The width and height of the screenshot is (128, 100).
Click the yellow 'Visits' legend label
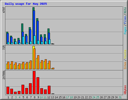tap(125, 54)
